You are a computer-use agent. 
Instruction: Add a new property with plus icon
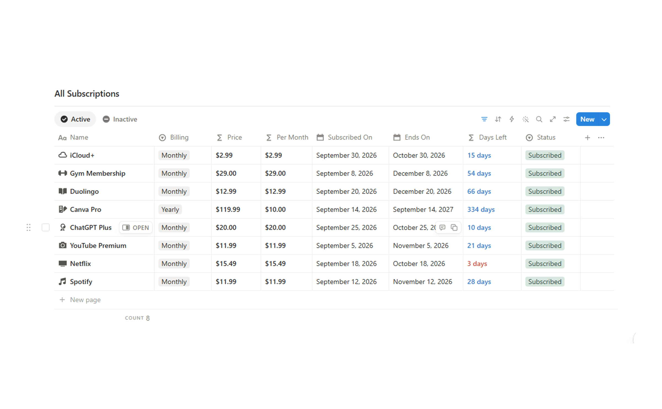[x=588, y=137]
